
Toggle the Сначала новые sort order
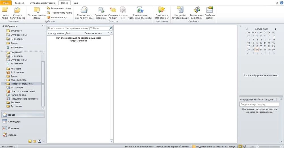96,33
